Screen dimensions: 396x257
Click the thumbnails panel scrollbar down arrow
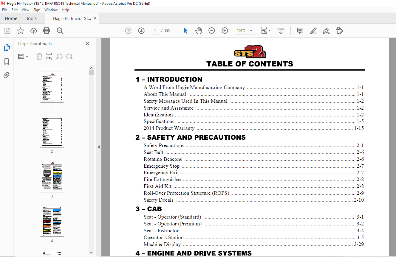click(x=91, y=253)
